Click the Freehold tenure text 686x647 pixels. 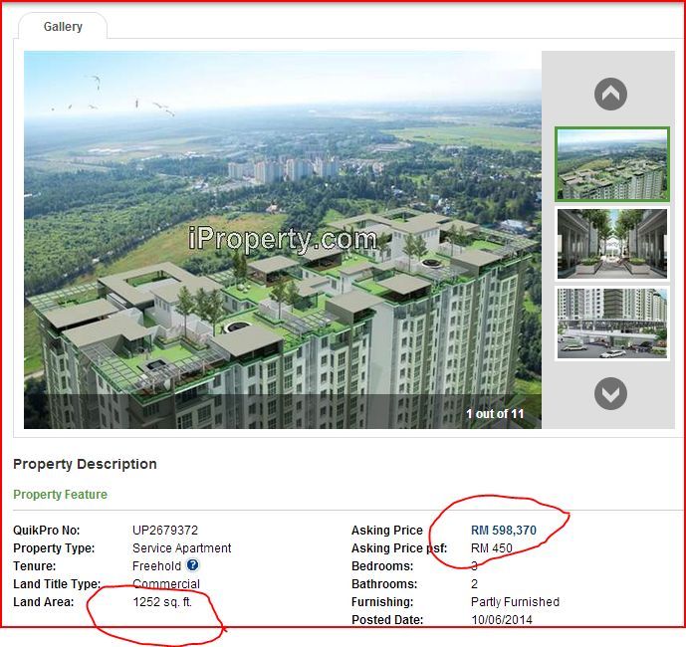tap(156, 566)
